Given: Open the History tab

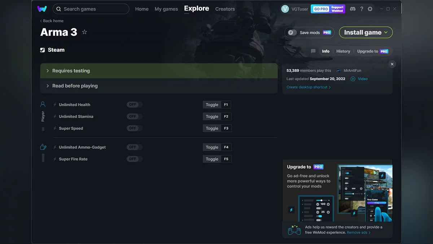Looking at the screenshot, I should pos(343,51).
